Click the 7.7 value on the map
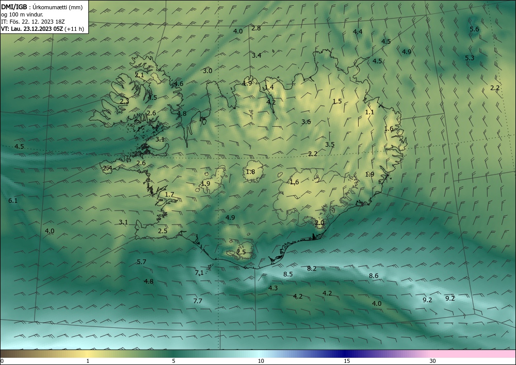516x365 pixels. click(198, 301)
